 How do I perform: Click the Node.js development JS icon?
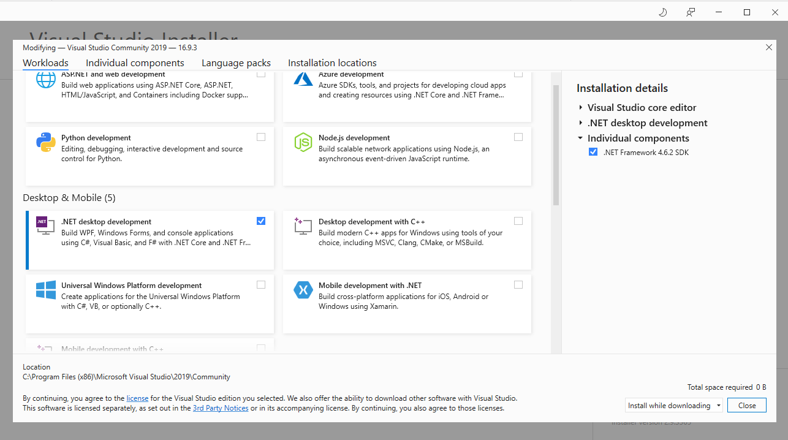pyautogui.click(x=303, y=142)
